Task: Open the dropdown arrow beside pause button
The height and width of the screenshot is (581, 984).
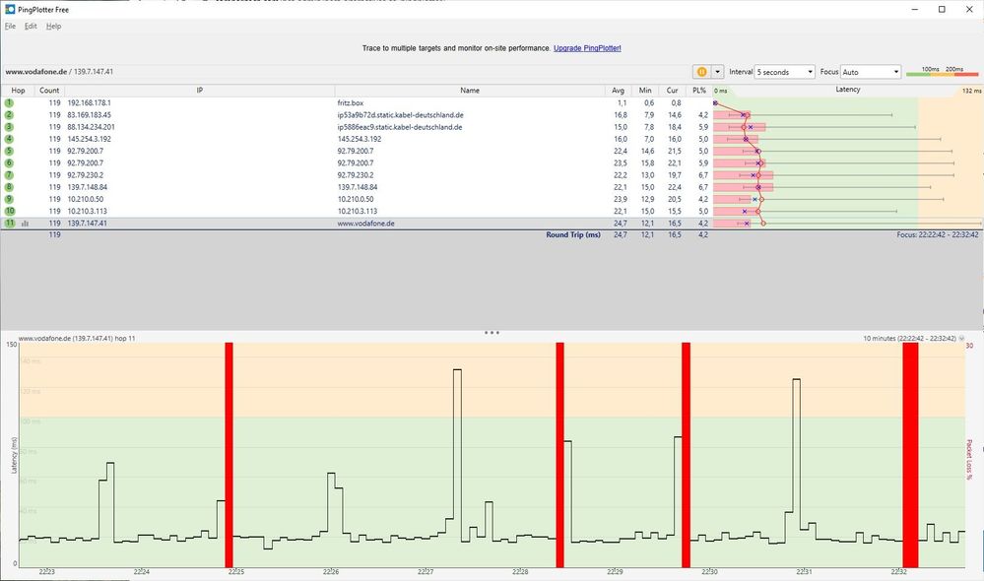Action: [x=717, y=72]
